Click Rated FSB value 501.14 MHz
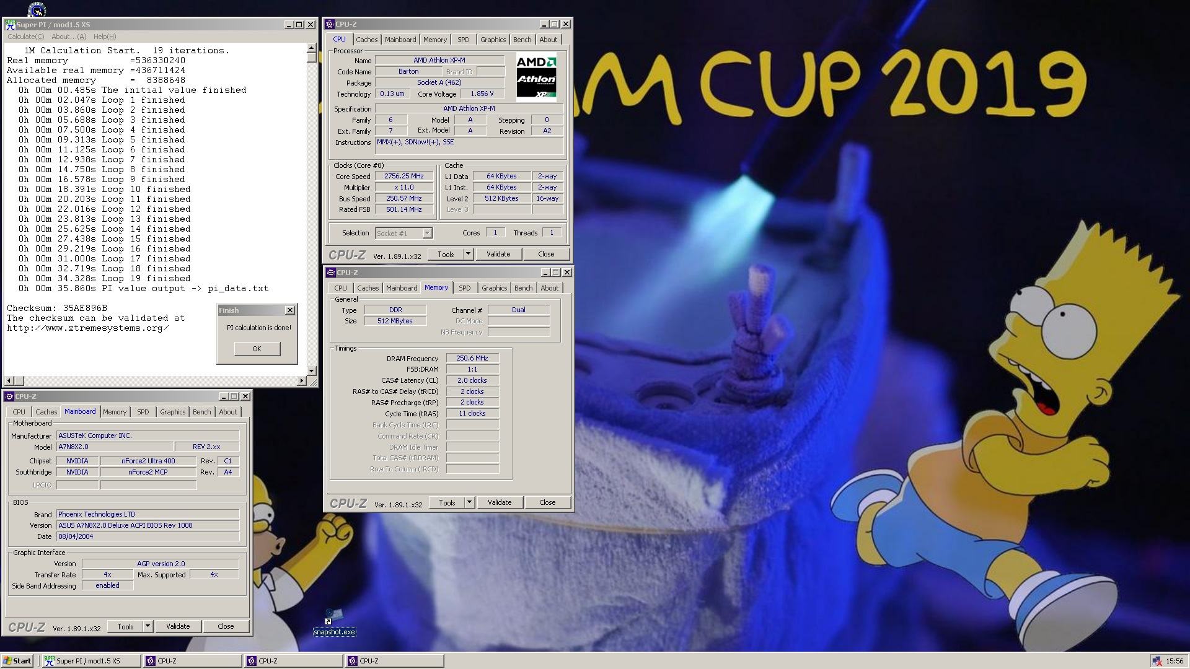Screen dimensions: 1190x669 [403, 209]
